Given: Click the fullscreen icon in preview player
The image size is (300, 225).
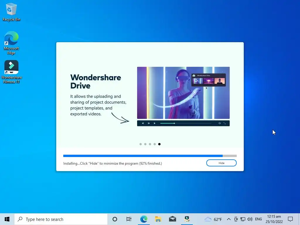Looking at the screenshot, I should (x=225, y=123).
